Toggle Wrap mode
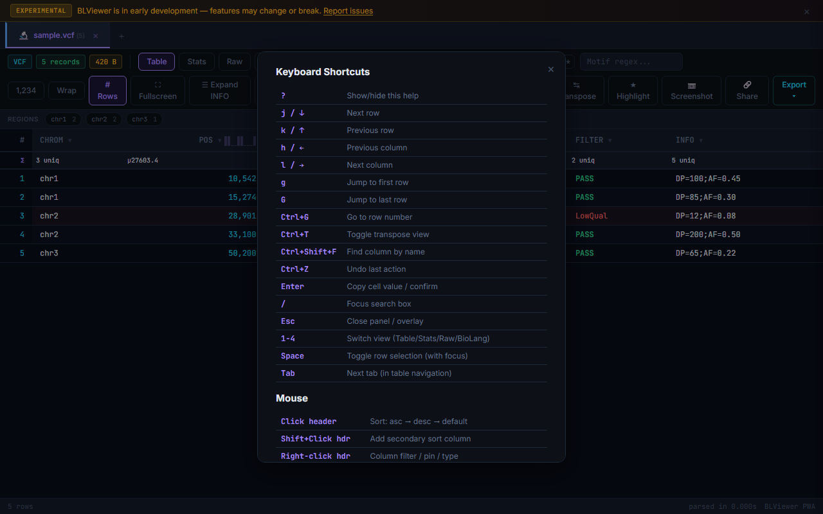 pos(67,90)
